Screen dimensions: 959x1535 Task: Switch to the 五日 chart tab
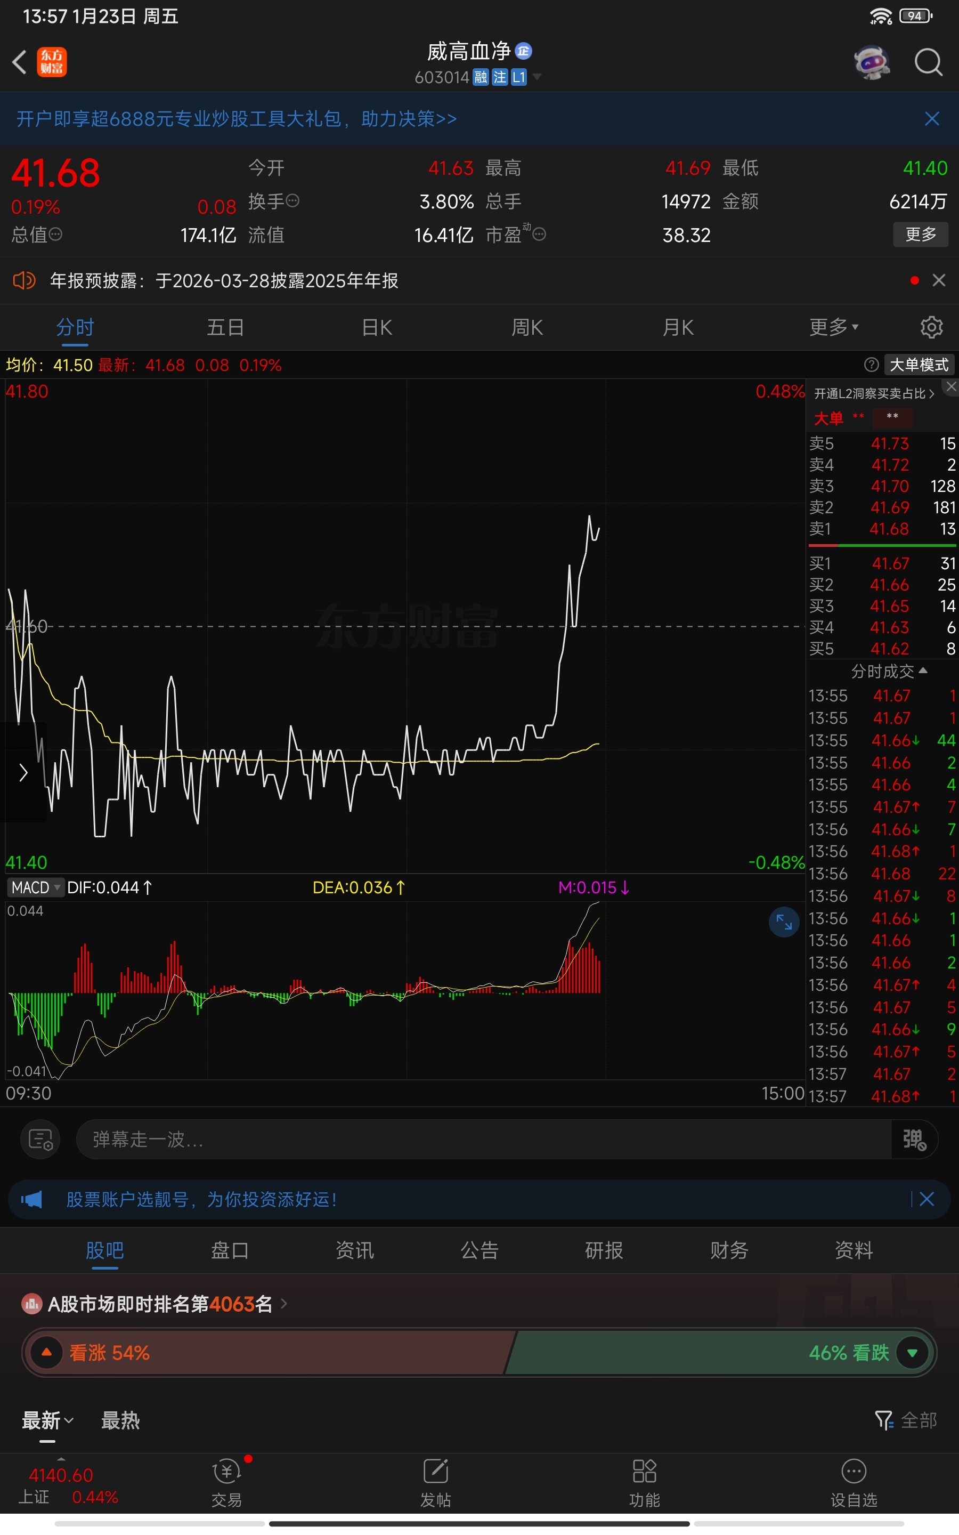pos(226,327)
